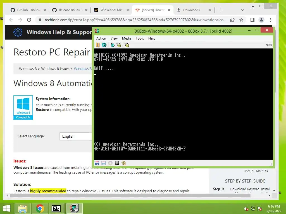Toggle the Chrome side panel
Screen dimensions: 286x214
[252, 20]
